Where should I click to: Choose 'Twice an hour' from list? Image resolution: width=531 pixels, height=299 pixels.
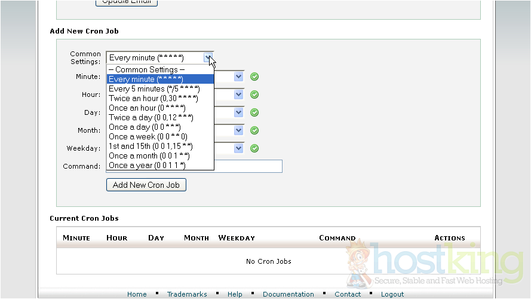(153, 98)
